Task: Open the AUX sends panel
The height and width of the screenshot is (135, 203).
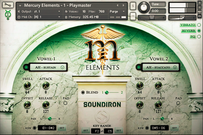Action: coord(200,12)
